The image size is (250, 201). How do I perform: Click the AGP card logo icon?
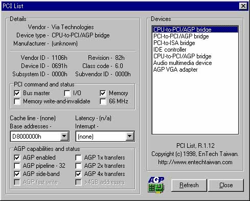(156, 185)
